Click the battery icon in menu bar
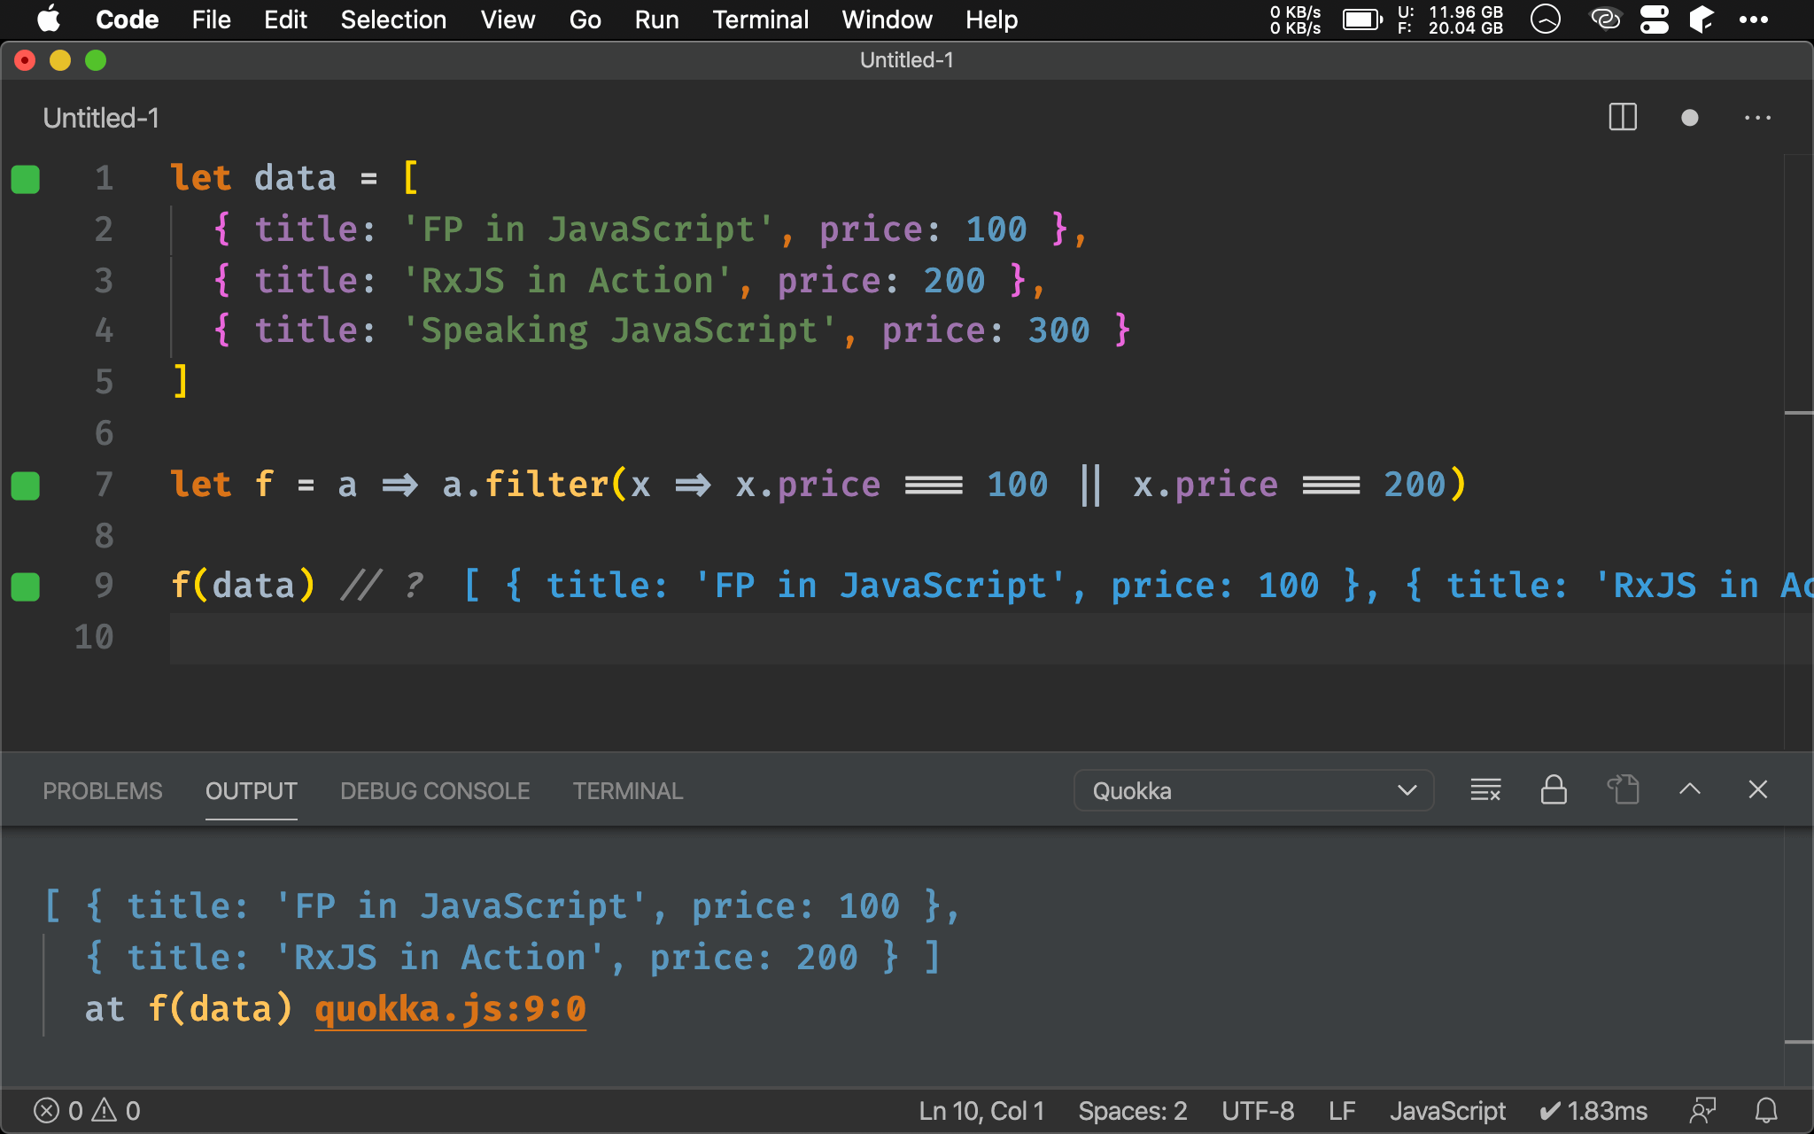The image size is (1814, 1134). coord(1362,19)
